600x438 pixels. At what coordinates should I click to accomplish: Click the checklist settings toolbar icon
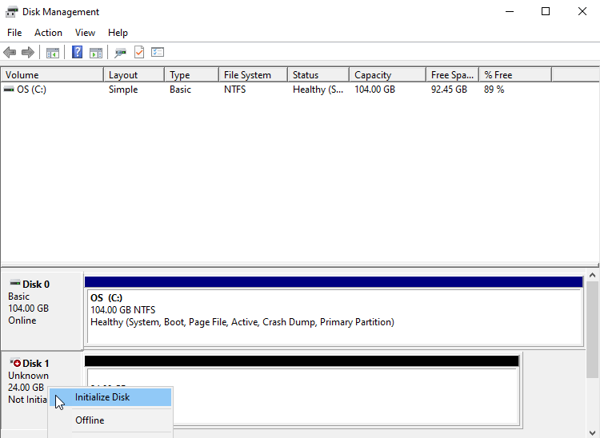pos(158,53)
